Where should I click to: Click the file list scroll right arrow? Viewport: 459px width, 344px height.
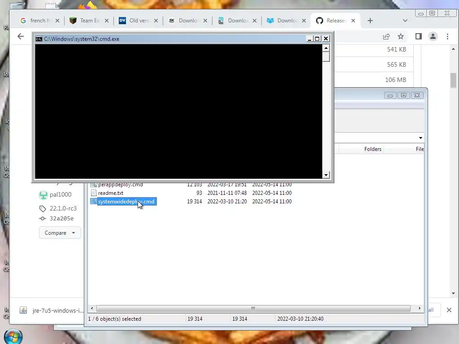[x=420, y=308]
